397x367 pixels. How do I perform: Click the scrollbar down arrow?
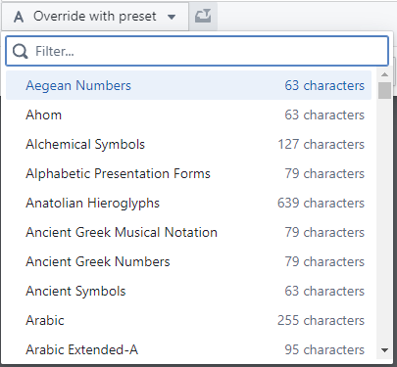click(x=384, y=350)
